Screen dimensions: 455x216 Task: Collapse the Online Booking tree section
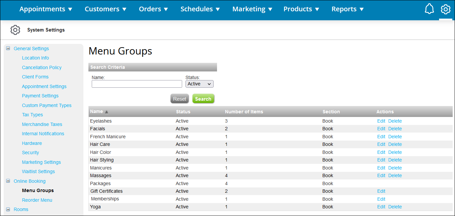coord(8,181)
